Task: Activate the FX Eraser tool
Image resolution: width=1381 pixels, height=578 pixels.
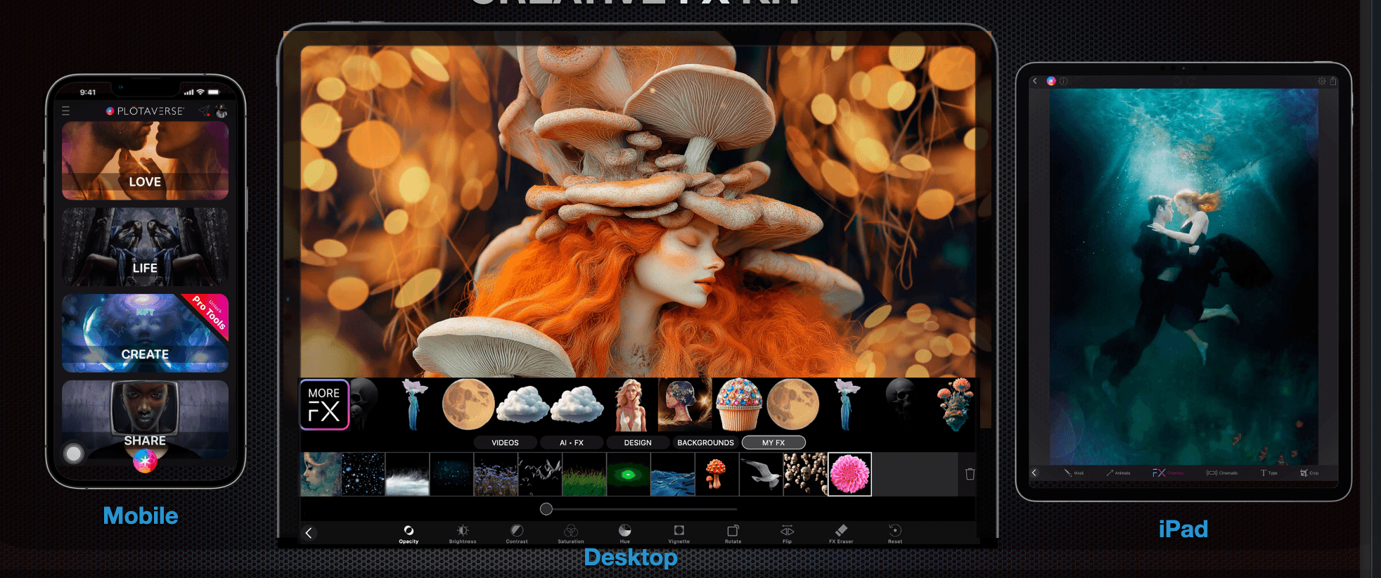Action: (841, 533)
